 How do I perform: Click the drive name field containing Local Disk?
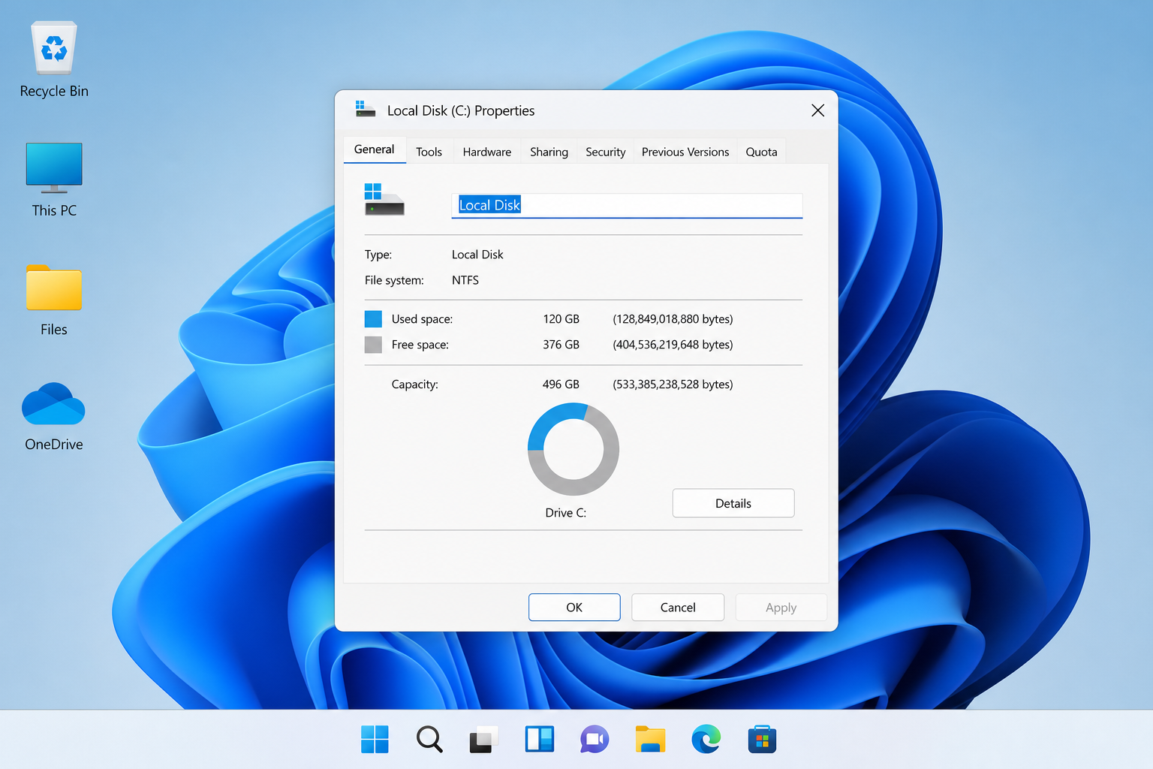(627, 205)
